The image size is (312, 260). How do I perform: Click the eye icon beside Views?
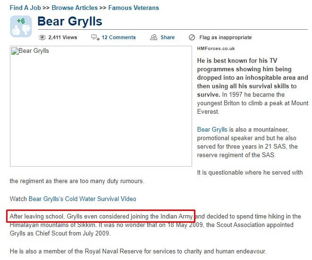tap(42, 37)
